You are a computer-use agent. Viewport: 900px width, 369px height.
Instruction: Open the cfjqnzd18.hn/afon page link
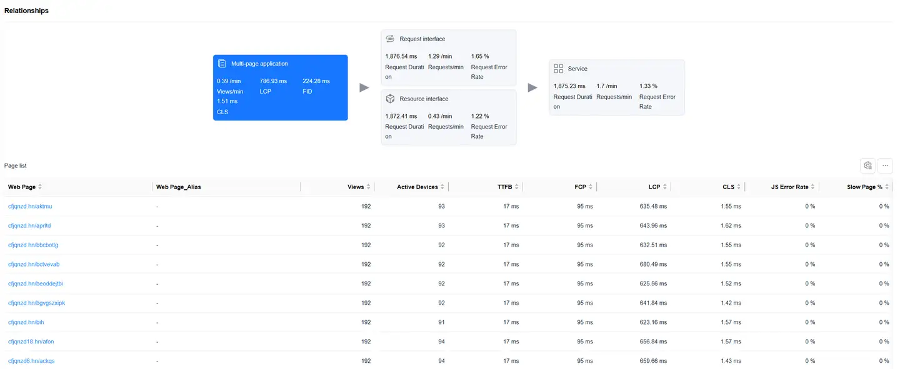point(31,342)
